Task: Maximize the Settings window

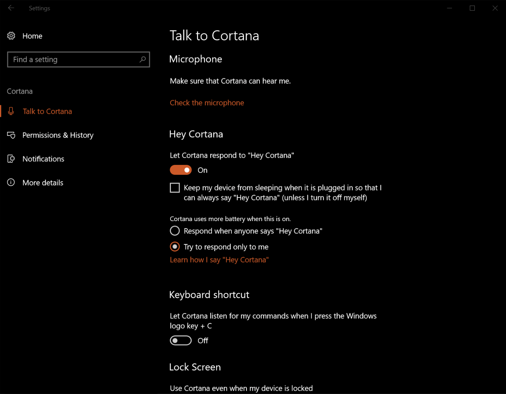Action: pos(472,8)
